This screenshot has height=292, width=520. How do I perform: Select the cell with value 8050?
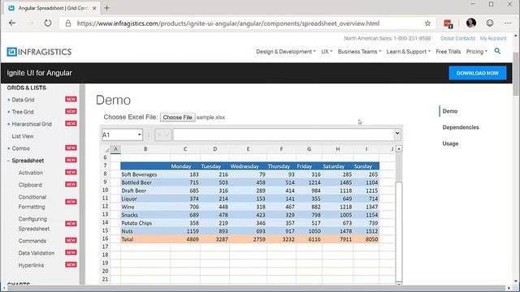point(366,239)
